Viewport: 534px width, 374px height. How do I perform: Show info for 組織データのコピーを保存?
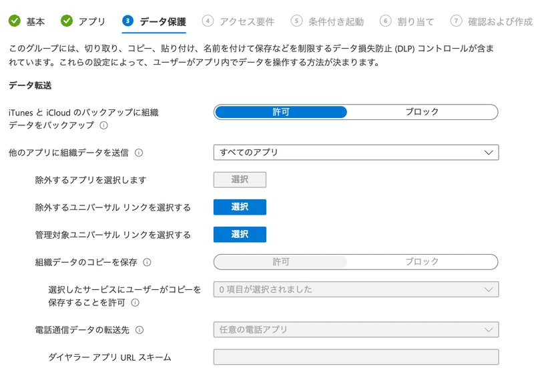point(147,262)
